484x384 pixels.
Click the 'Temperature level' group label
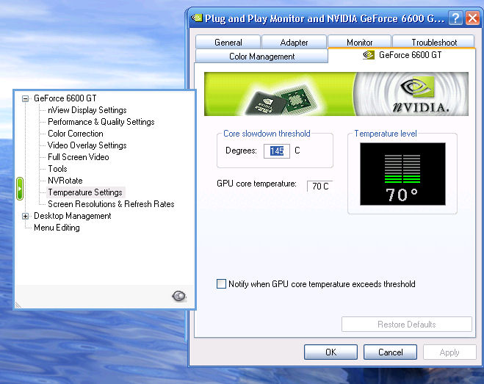[x=386, y=134]
